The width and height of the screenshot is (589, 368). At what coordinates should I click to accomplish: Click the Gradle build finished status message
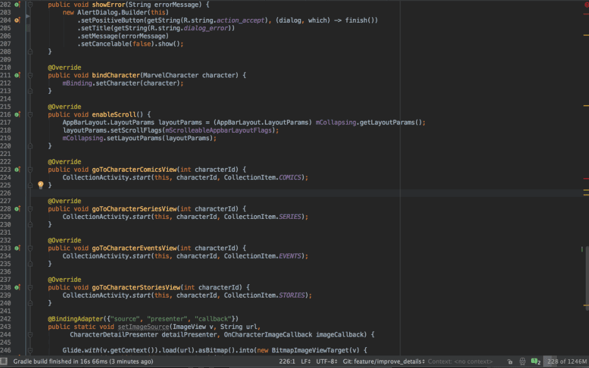point(84,362)
